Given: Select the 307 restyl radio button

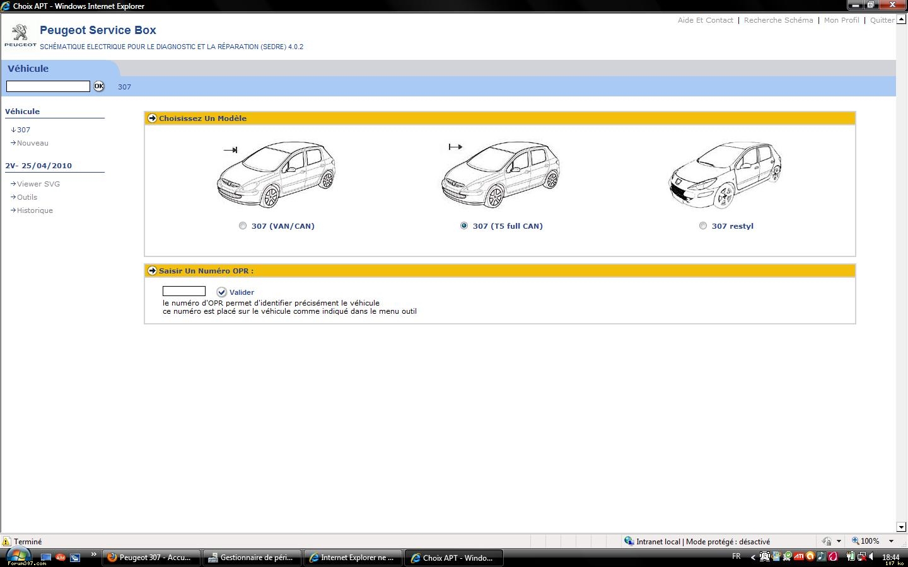Looking at the screenshot, I should click(703, 226).
